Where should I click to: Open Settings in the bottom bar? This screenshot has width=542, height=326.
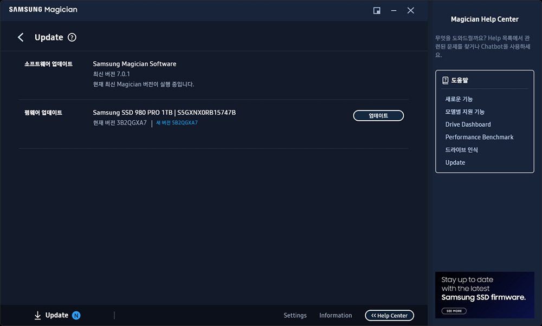295,315
